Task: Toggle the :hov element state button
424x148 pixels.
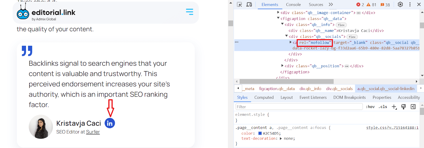Action: (370, 107)
